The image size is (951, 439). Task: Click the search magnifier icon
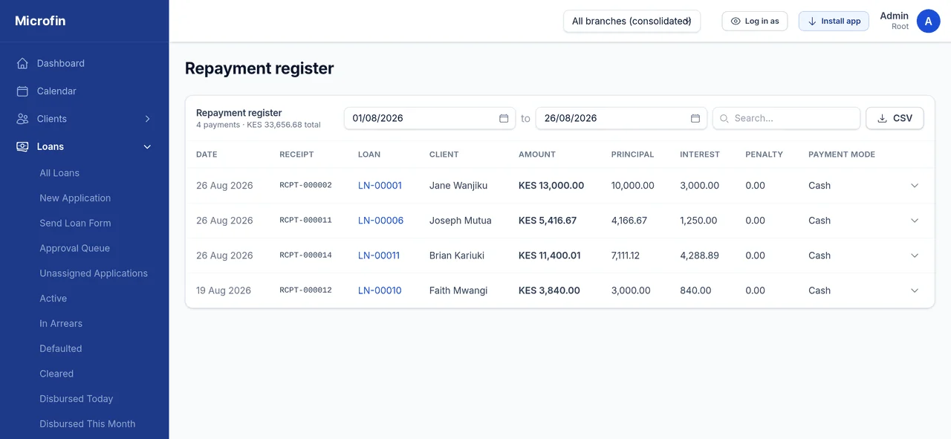coord(724,118)
